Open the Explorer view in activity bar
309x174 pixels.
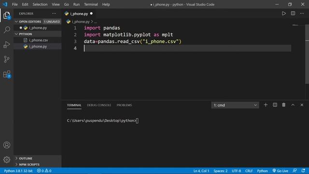coord(7,15)
